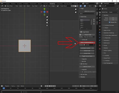Click the Camera Lock button

pos(87,51)
